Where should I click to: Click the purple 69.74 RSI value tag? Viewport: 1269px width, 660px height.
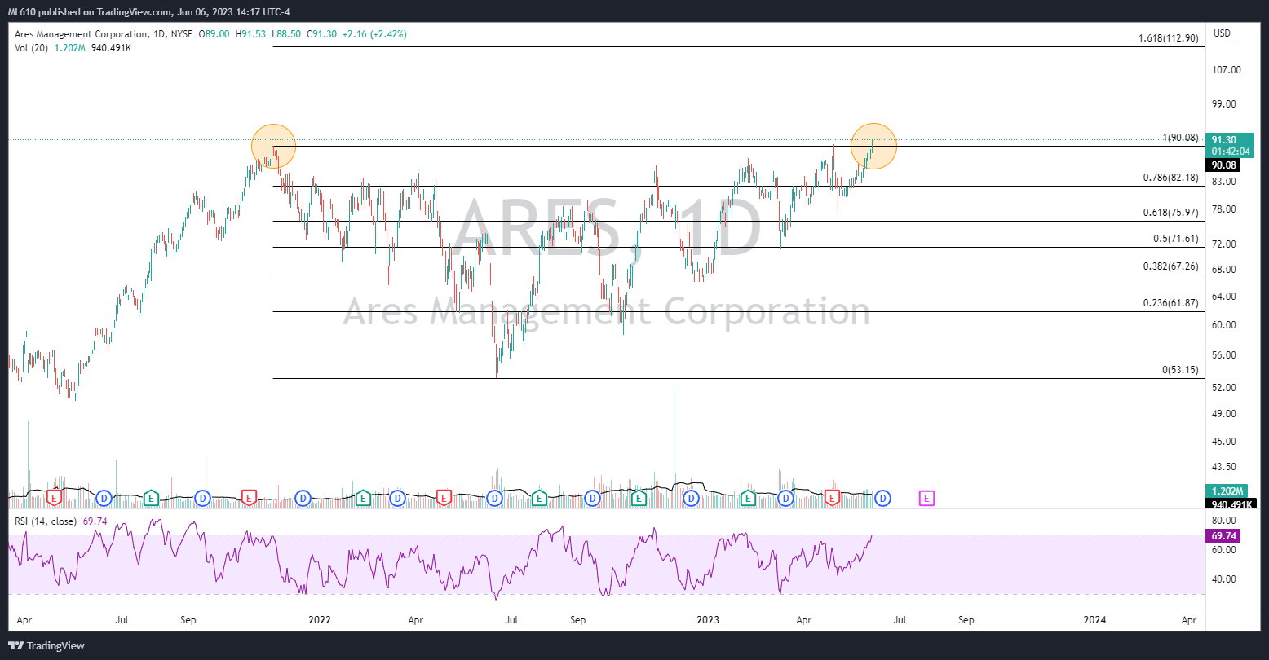click(1225, 536)
